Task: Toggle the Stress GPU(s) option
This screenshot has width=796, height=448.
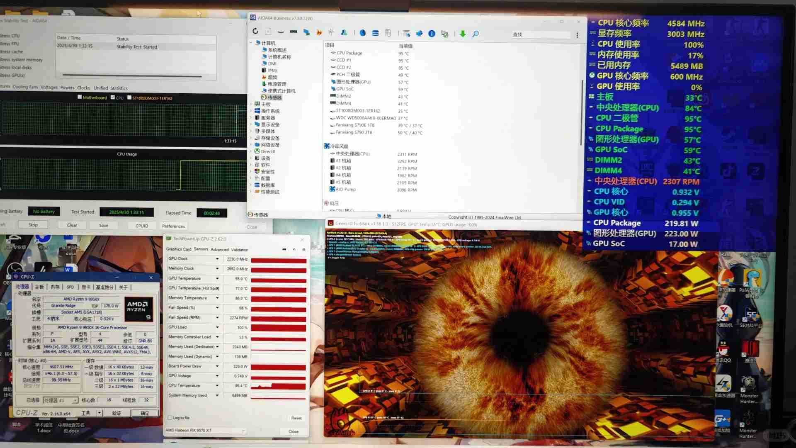Action: pos(12,75)
